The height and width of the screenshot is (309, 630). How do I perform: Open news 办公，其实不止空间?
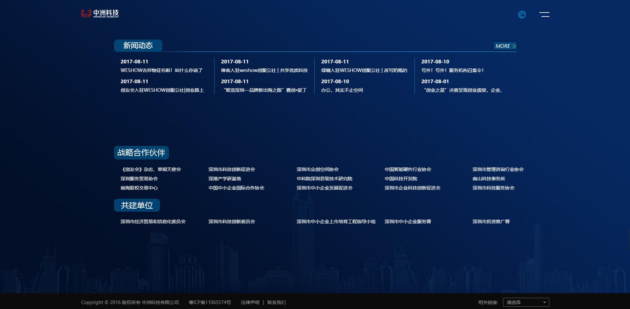[x=342, y=90]
